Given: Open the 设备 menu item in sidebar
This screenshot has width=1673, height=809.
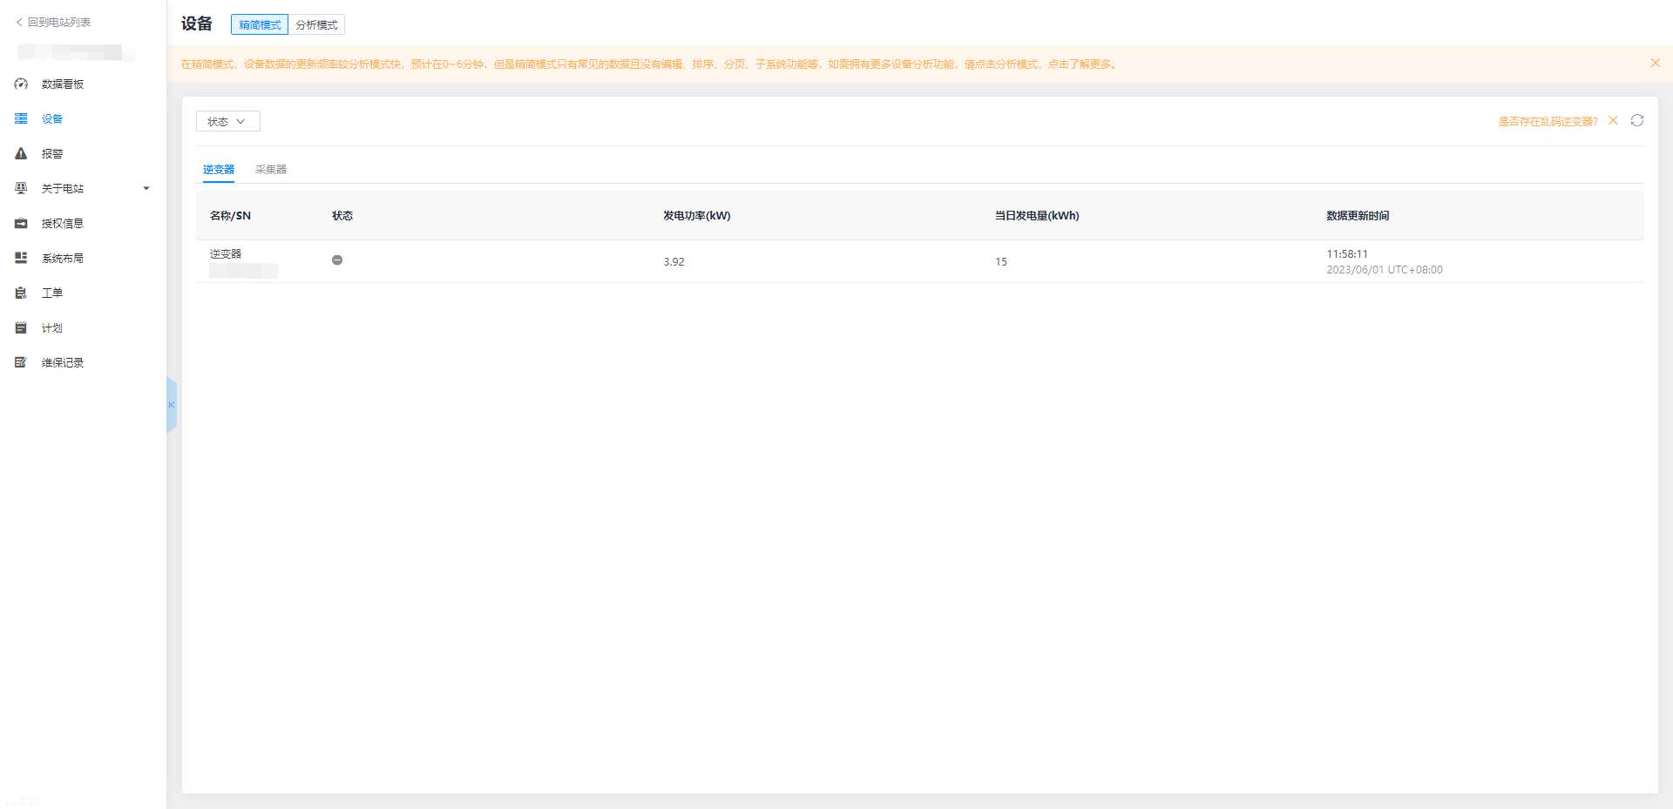Looking at the screenshot, I should (x=52, y=119).
